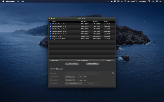Screen dimensions: 164x102
Task: Uncheck Monthly Report 01.txt checkbox
Action: pos(51,24)
